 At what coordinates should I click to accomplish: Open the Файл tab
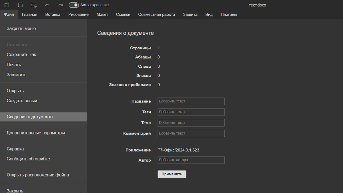[x=9, y=14]
